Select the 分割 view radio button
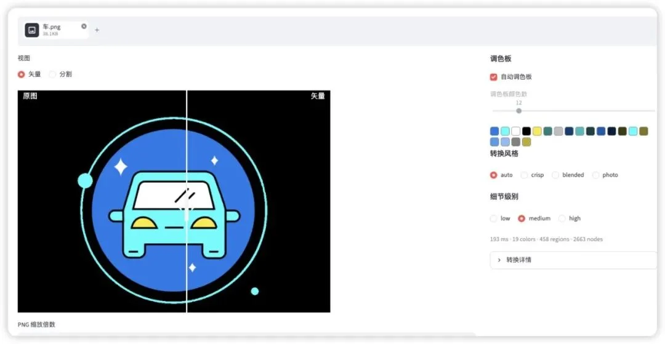665x344 pixels. pos(52,74)
